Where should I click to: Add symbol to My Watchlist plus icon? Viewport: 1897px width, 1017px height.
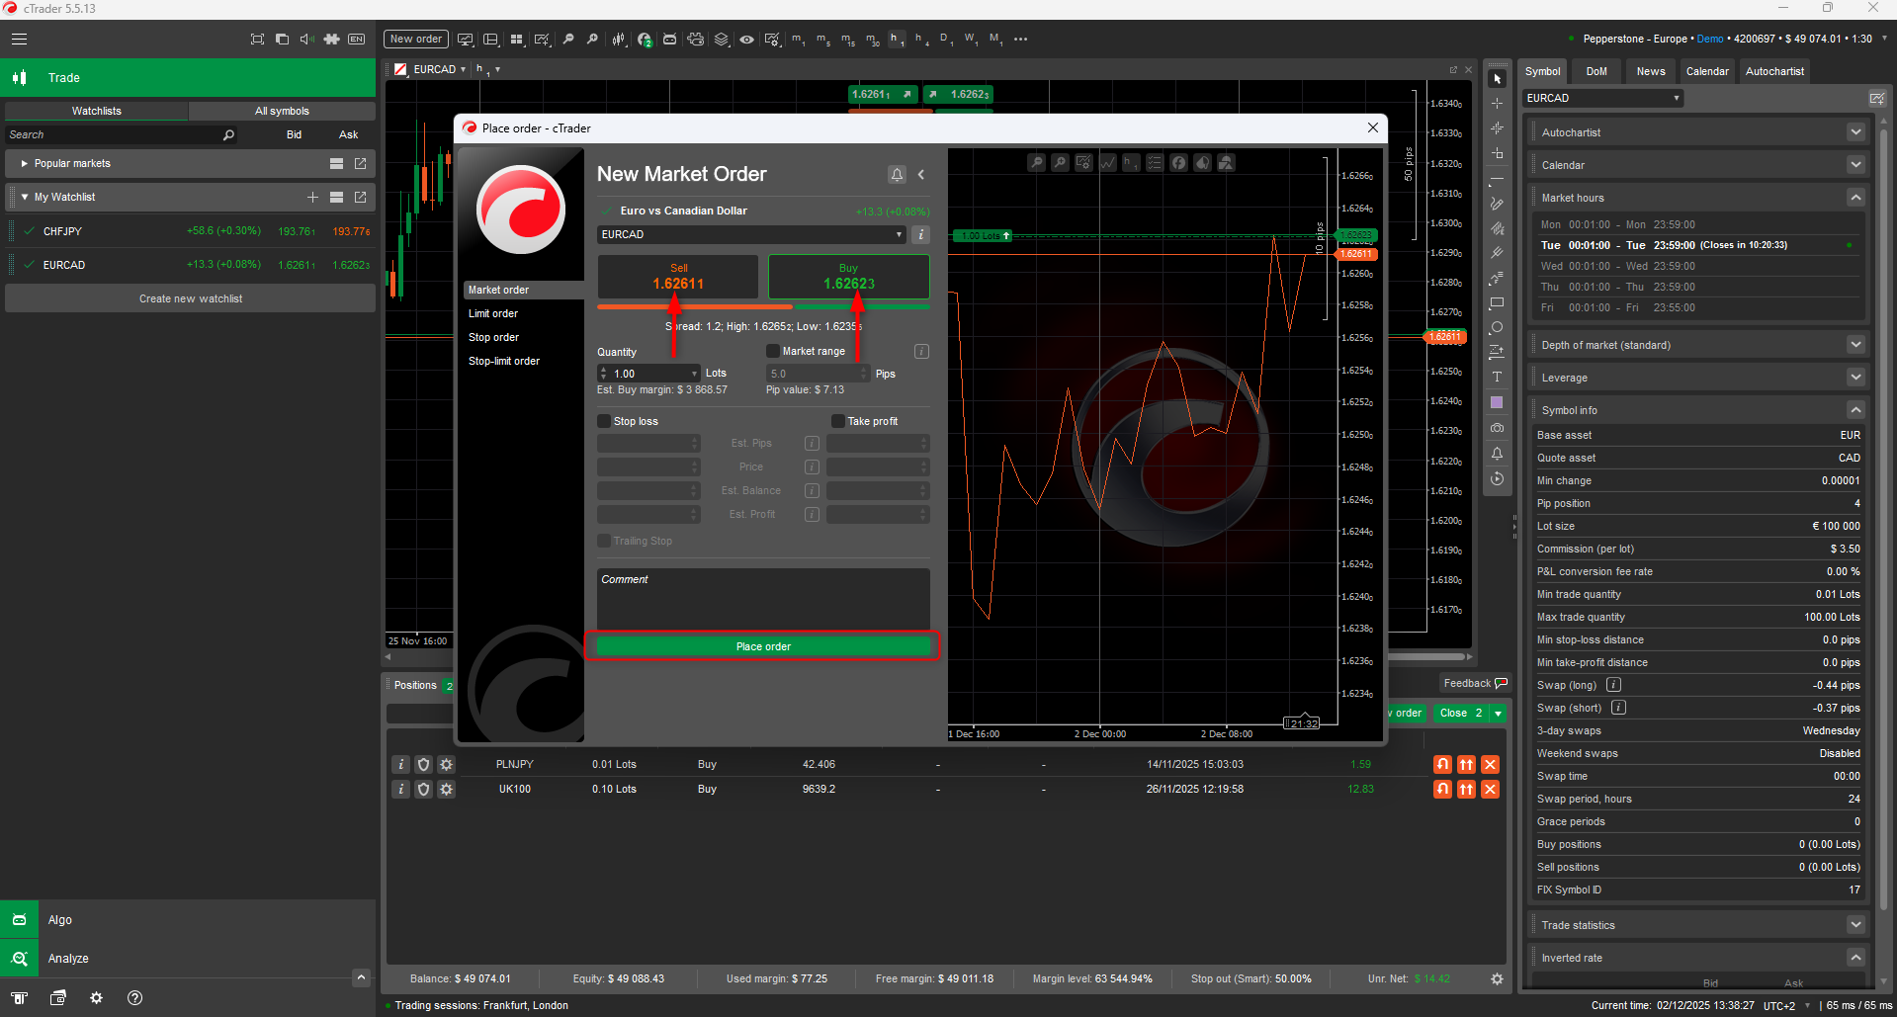pos(312,198)
